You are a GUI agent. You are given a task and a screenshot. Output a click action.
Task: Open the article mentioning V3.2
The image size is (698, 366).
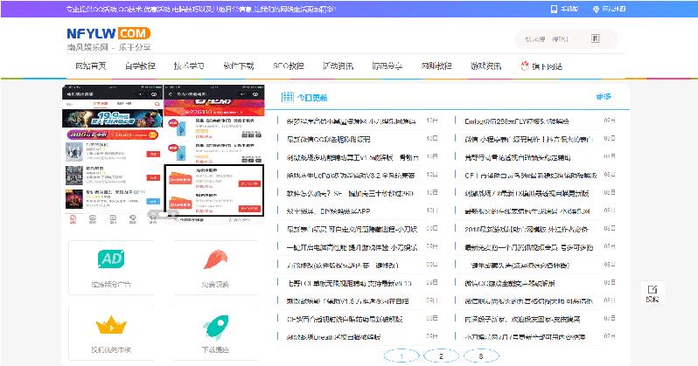tap(352, 176)
